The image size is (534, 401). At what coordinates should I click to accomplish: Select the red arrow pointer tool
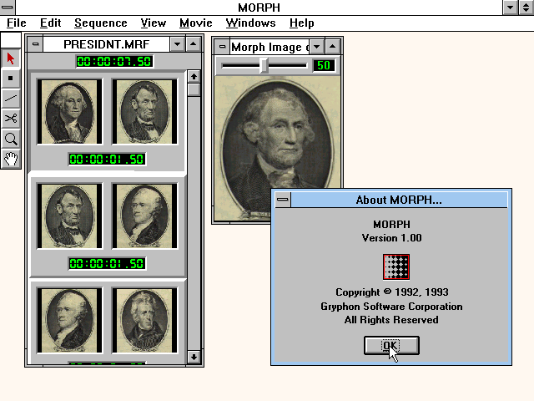11,58
